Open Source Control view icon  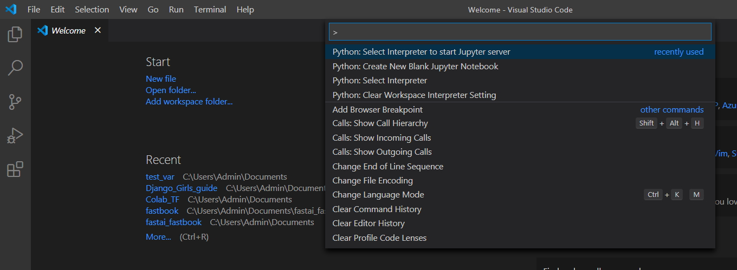click(x=15, y=102)
